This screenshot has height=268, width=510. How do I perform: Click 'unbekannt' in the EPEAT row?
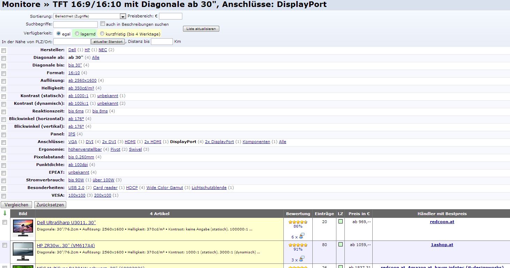tap(79, 172)
